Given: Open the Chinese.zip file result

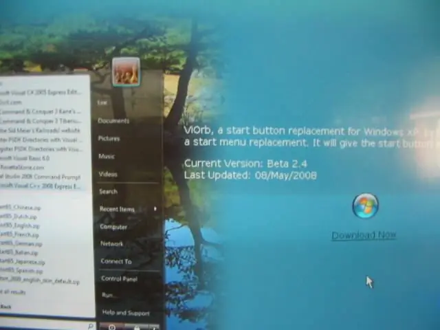Looking at the screenshot, I should tap(20, 208).
